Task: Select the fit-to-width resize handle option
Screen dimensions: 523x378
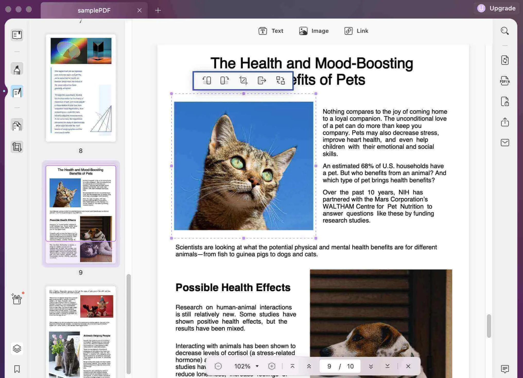Action: click(x=261, y=80)
